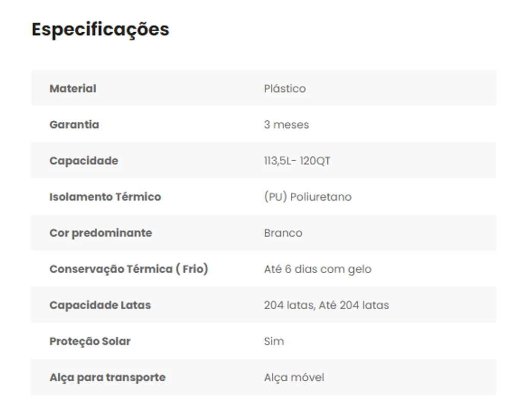
Task: Click the Capacidade Latas label
Action: (x=100, y=305)
